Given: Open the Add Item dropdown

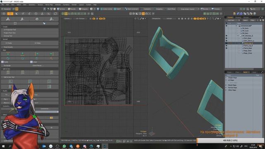Looking at the screenshot, I should [233, 20].
